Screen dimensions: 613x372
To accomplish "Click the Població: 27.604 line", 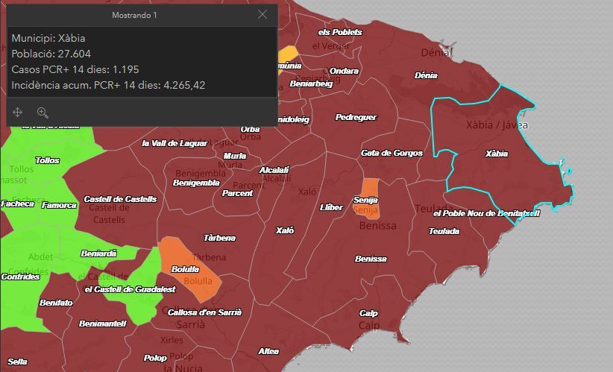I will [51, 54].
